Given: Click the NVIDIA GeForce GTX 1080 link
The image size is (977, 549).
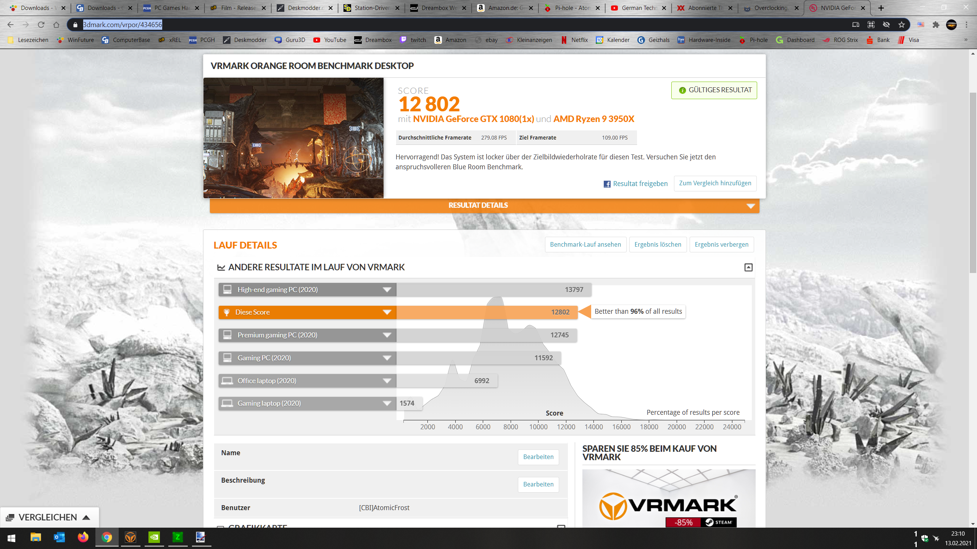Looking at the screenshot, I should pyautogui.click(x=473, y=119).
